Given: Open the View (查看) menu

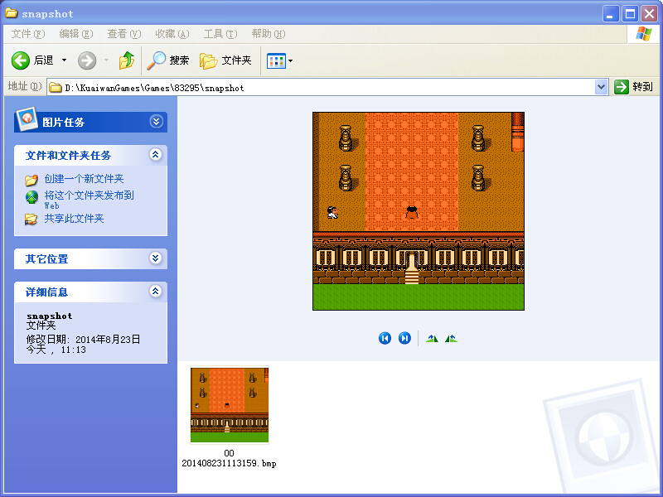Looking at the screenshot, I should pyautogui.click(x=123, y=34).
